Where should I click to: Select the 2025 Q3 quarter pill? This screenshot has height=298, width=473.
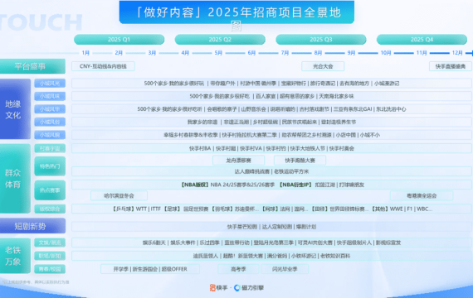coord(320,40)
